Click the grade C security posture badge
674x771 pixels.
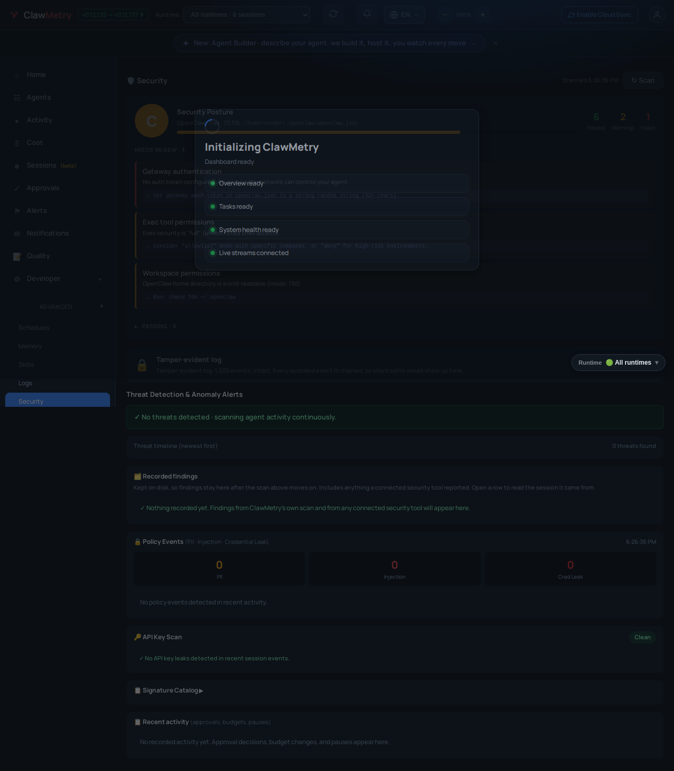coord(152,121)
